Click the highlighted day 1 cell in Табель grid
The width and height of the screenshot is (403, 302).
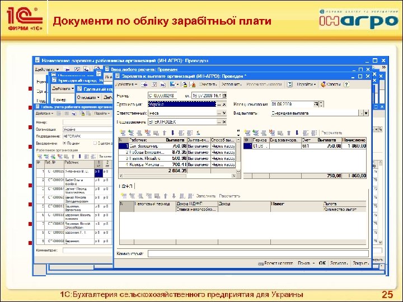99,173
